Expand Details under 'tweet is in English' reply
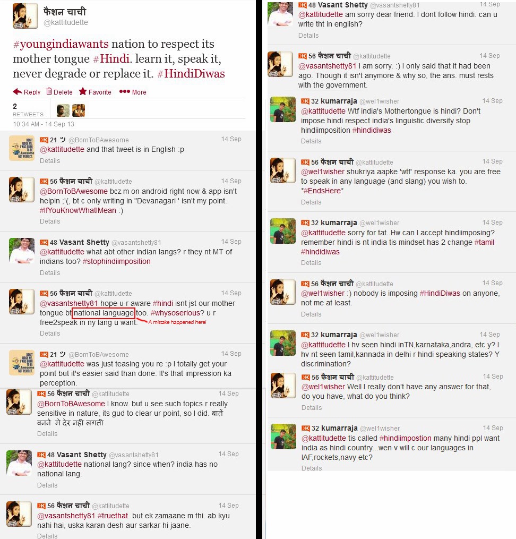 point(50,161)
